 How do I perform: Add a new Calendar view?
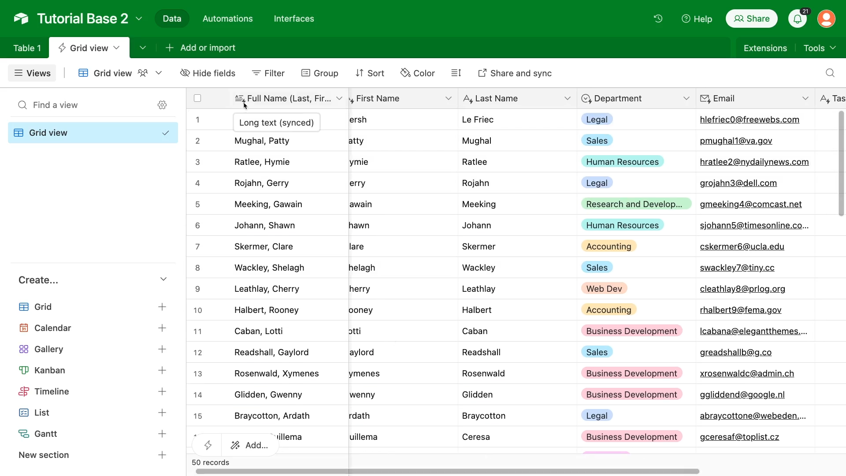click(x=162, y=328)
